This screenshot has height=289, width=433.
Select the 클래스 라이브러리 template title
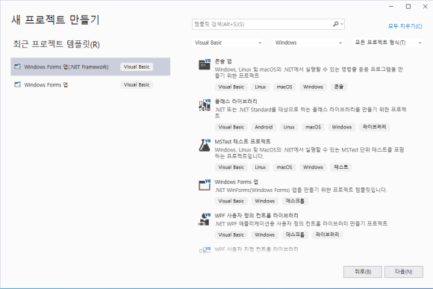click(236, 102)
